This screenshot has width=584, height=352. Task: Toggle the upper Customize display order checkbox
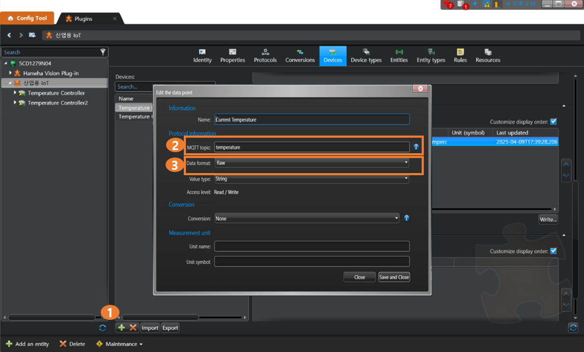click(553, 122)
